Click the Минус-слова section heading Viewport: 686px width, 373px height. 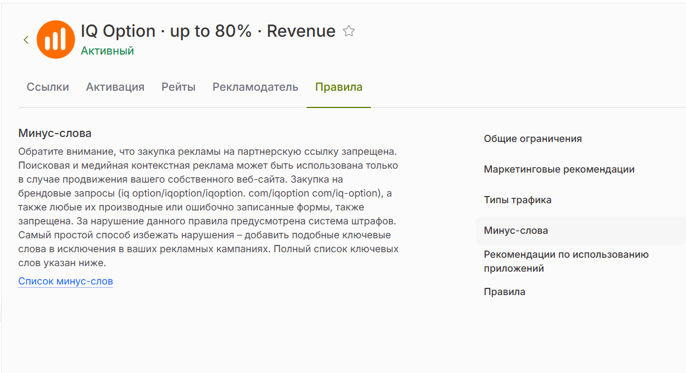(55, 134)
